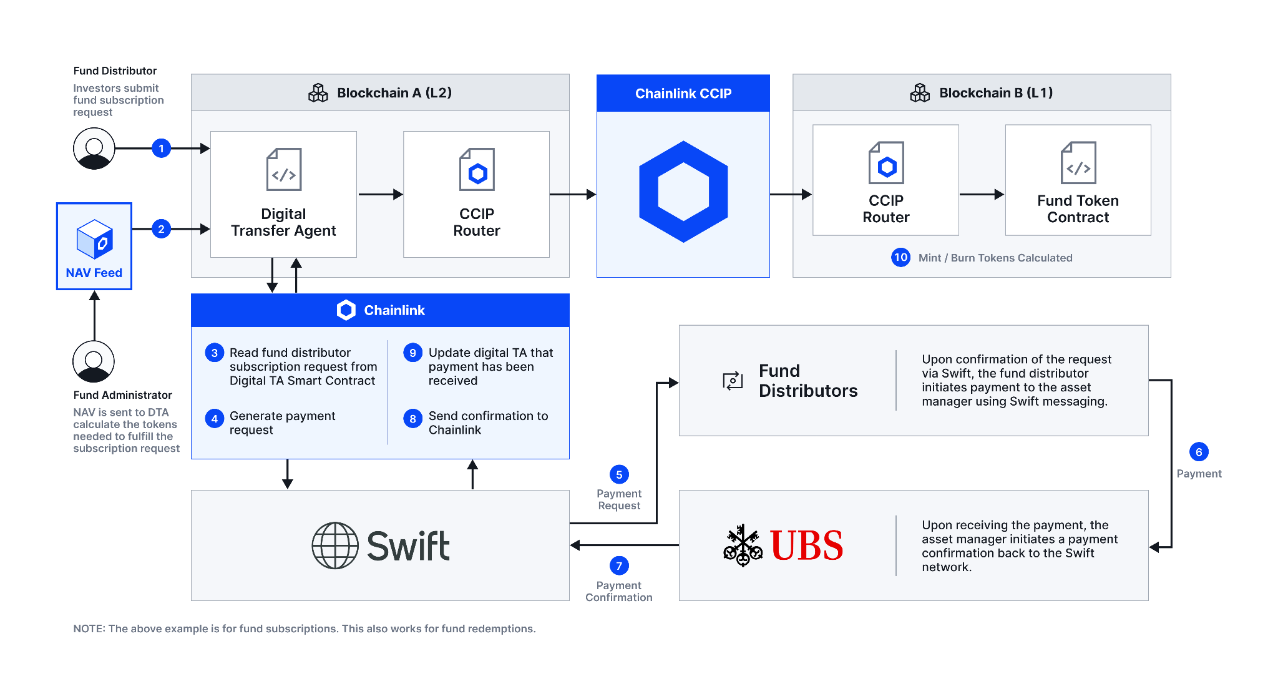Click 'Read fund distributor subscription request' text
Image resolution: width=1278 pixels, height=699 pixels.
point(303,367)
